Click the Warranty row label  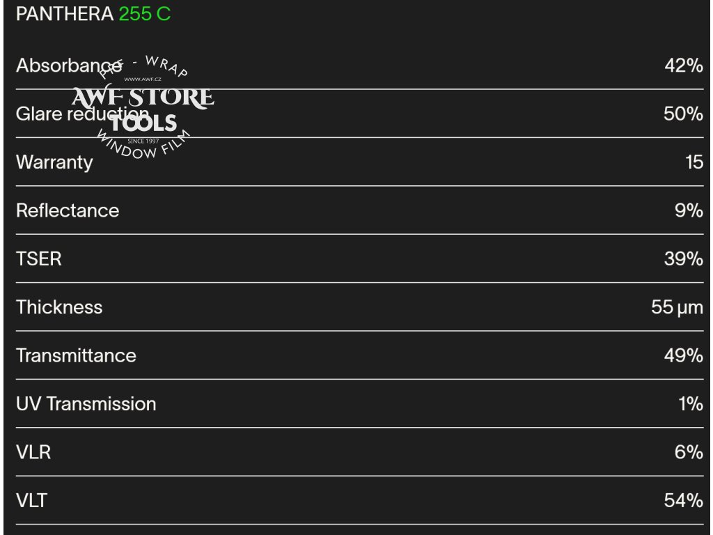tap(54, 162)
